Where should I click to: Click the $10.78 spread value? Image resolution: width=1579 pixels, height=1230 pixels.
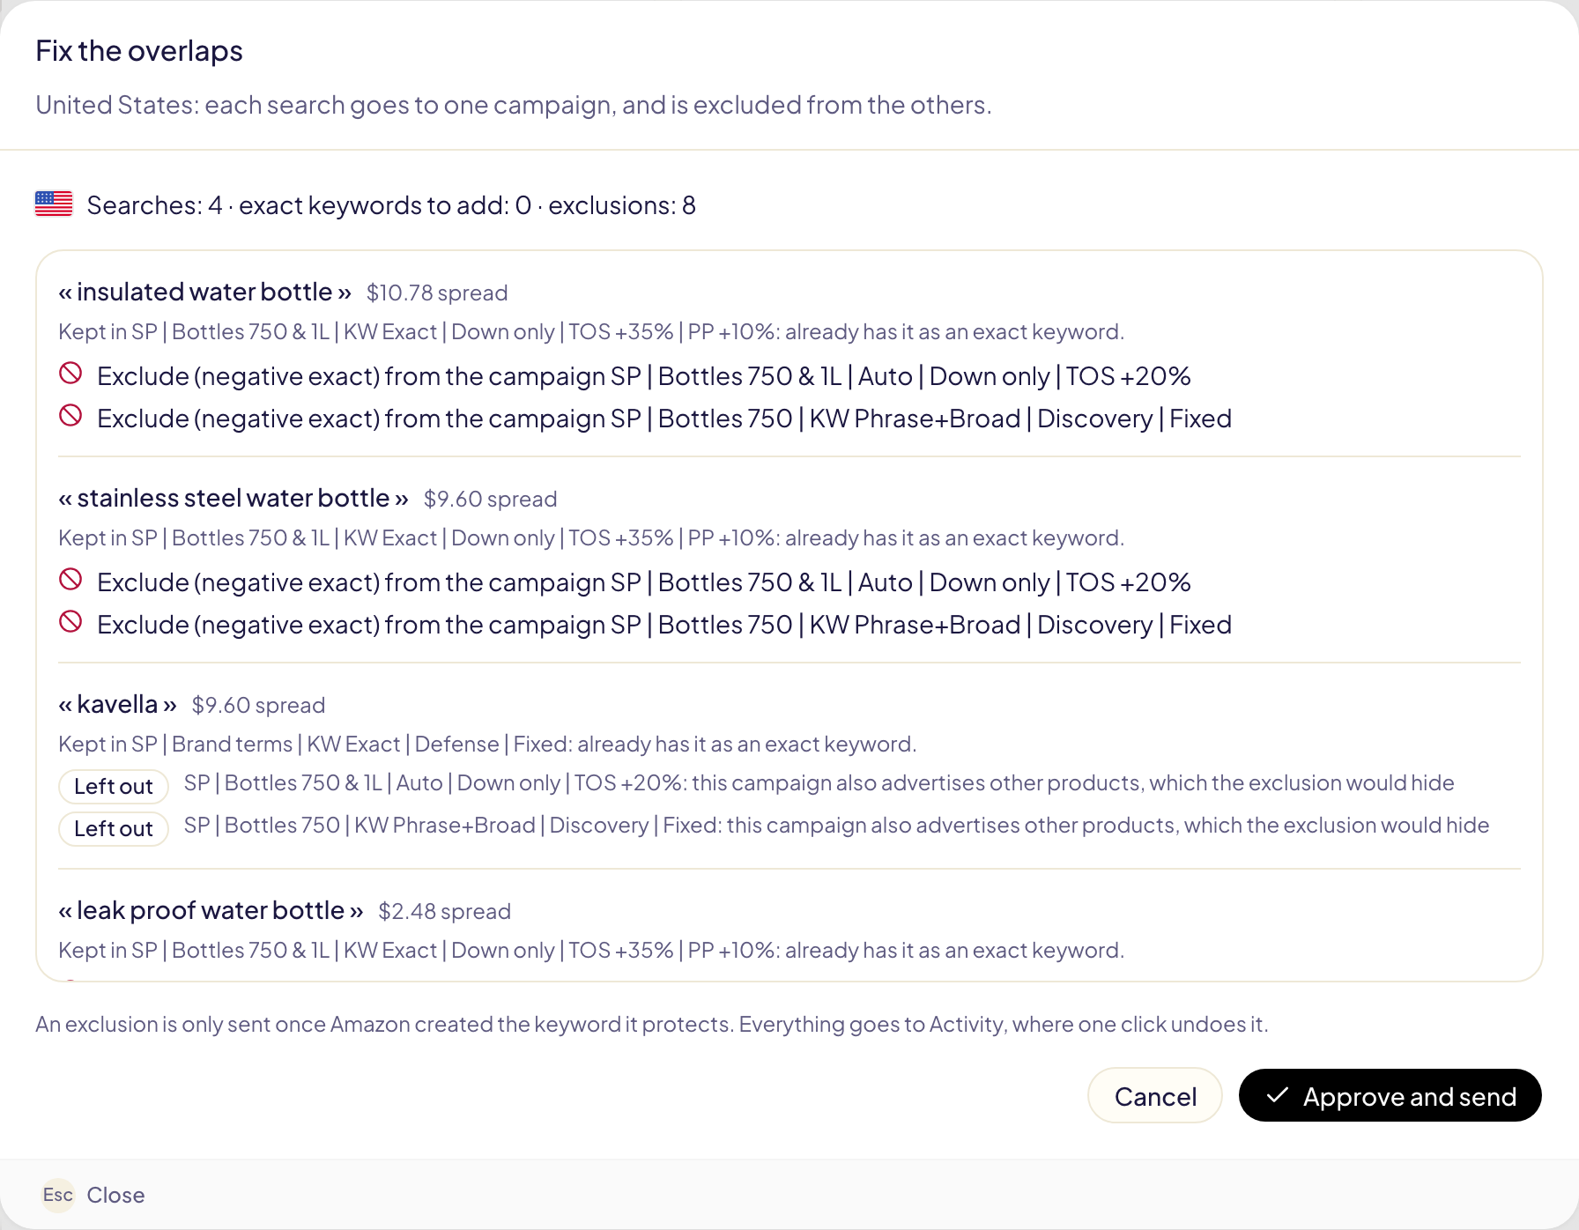coord(437,293)
